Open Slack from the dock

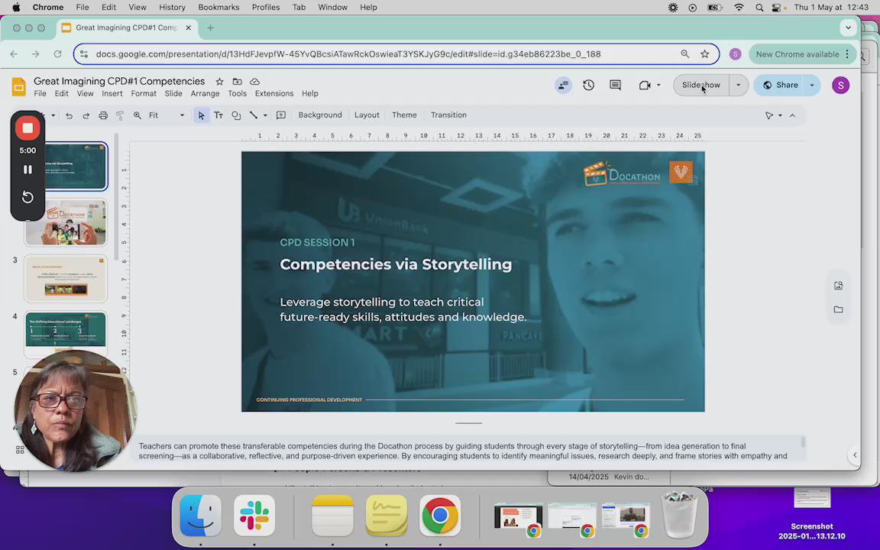click(254, 516)
